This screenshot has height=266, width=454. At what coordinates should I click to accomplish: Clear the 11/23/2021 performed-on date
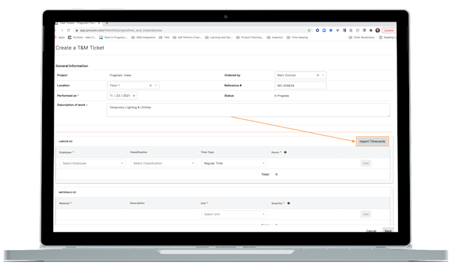click(134, 96)
